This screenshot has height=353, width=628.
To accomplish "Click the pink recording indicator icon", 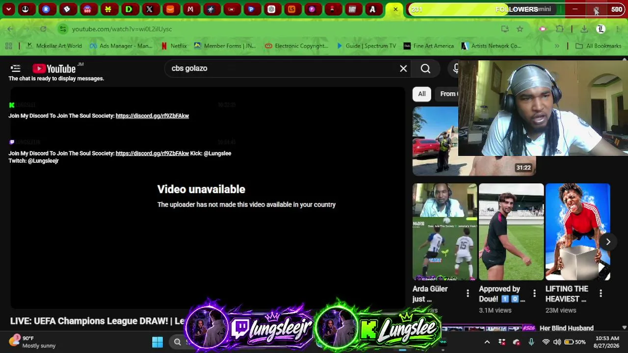I will [x=543, y=29].
